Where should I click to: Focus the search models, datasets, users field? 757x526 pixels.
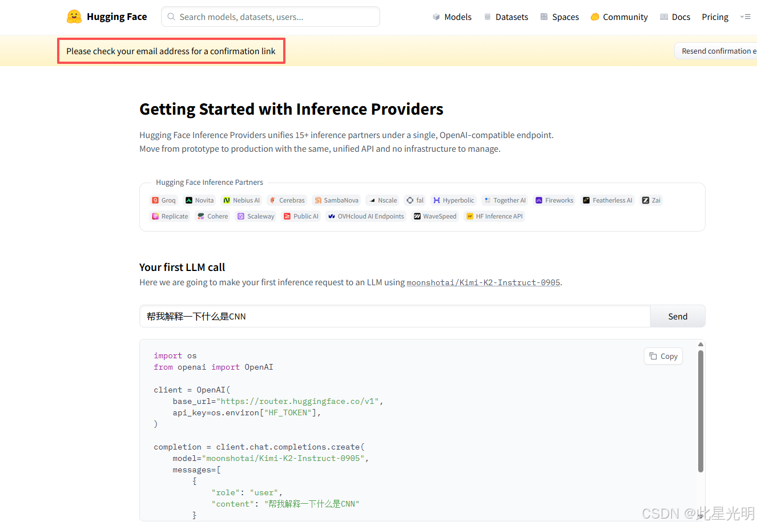point(271,17)
